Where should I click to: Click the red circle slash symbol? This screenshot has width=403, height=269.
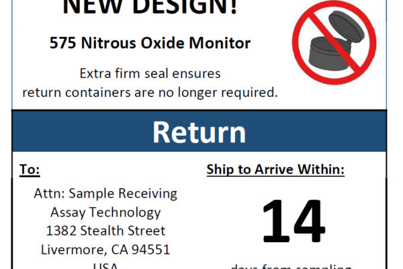tap(334, 42)
